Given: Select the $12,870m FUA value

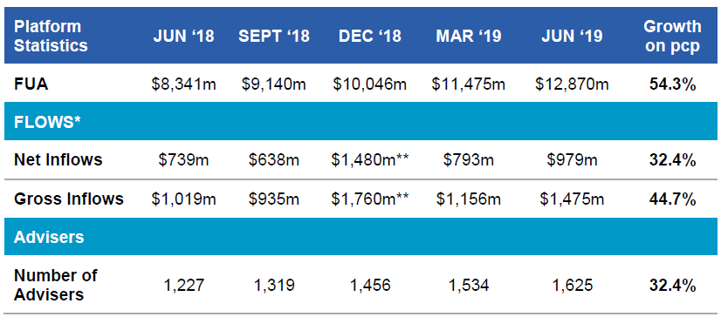Looking at the screenshot, I should [x=572, y=84].
